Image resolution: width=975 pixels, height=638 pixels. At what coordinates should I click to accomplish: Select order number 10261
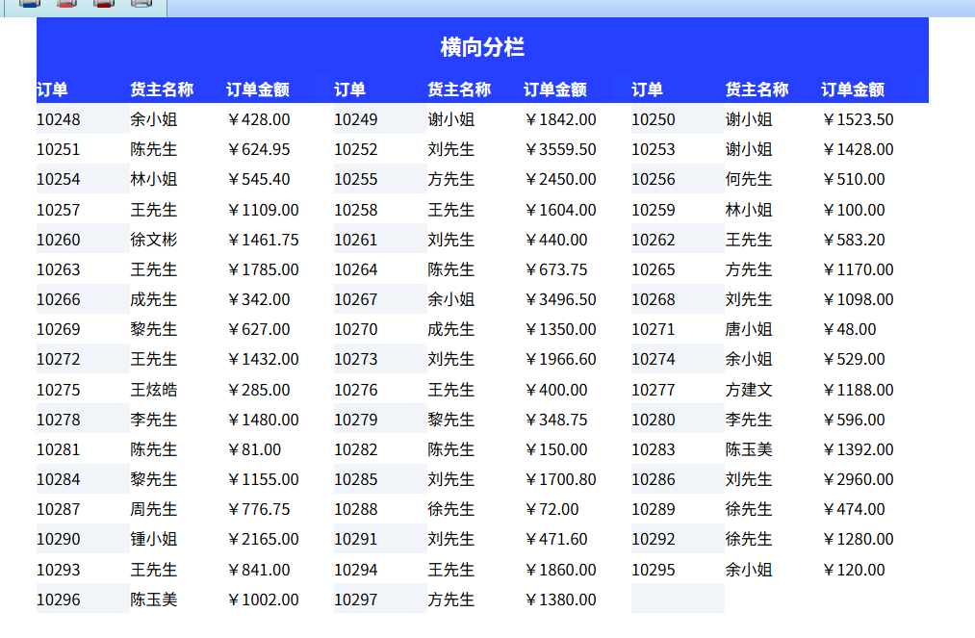(x=356, y=240)
